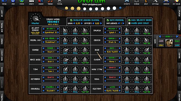Click the Save floppy disk icon
This screenshot has height=101, width=181.
click(13, 2)
